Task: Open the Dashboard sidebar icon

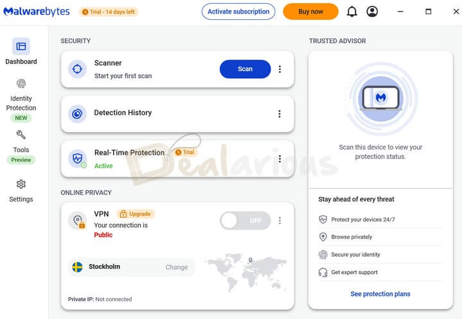Action: coord(21,46)
